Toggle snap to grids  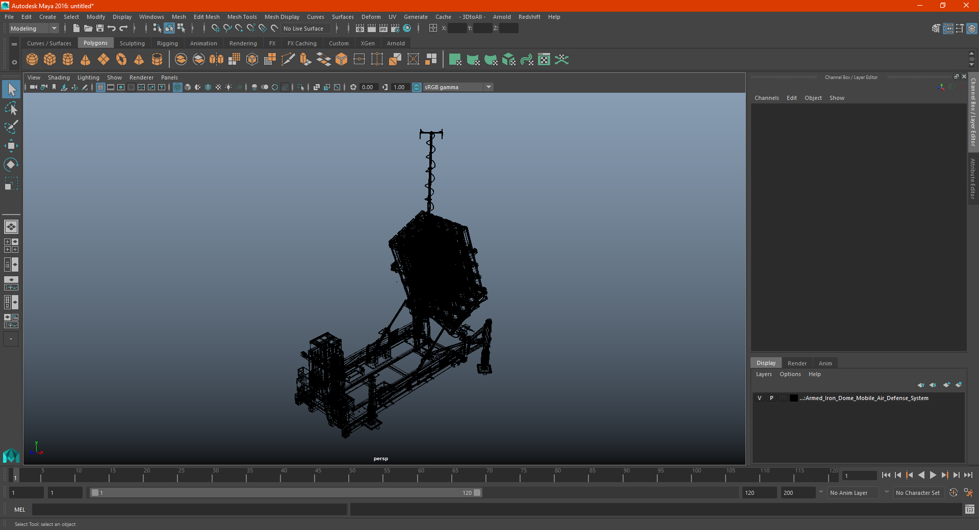click(x=215, y=29)
